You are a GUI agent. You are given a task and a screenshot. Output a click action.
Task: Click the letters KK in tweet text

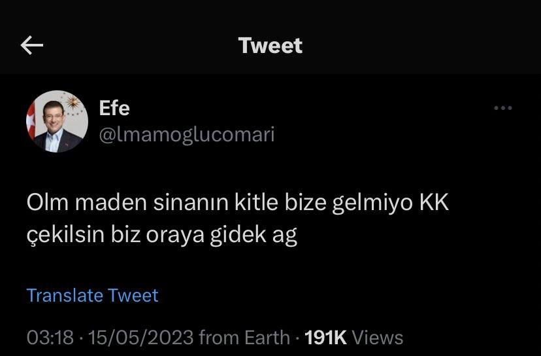[x=434, y=202]
